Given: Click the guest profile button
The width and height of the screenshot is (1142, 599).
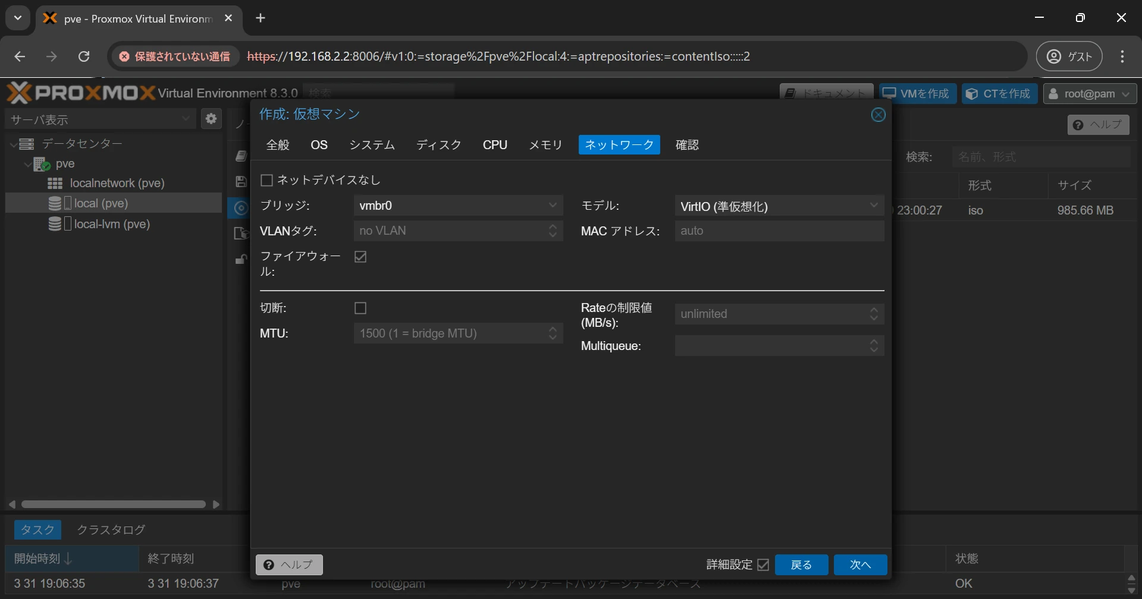Looking at the screenshot, I should pyautogui.click(x=1069, y=56).
